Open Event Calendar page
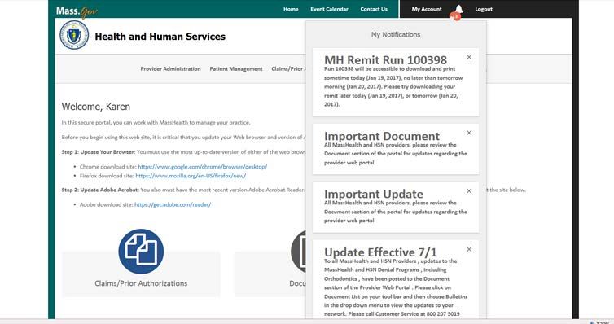Image resolution: width=614 pixels, height=324 pixels. coord(329,9)
